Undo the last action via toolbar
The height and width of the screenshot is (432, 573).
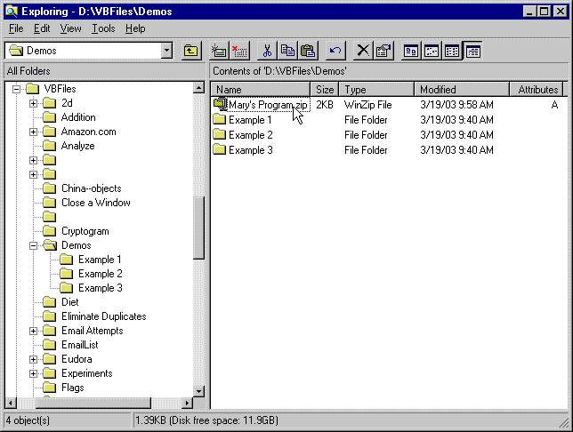coord(335,51)
